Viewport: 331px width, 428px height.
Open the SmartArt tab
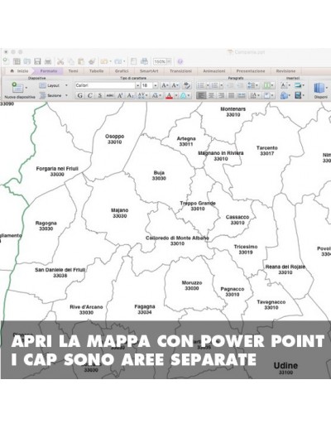tap(149, 71)
